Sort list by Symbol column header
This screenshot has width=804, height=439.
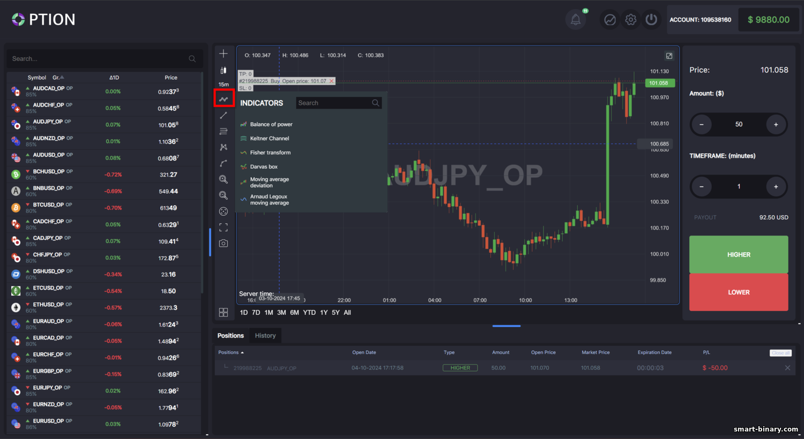(37, 78)
